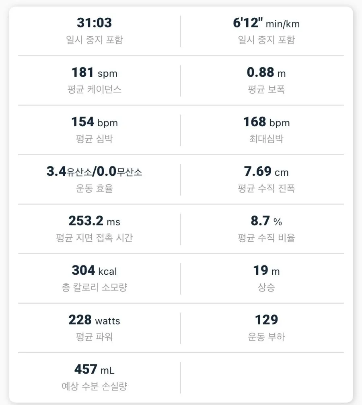Screen dimensions: 362x405
Task: Select the 7.69 cm vertical oscillation stat
Action: (266, 171)
